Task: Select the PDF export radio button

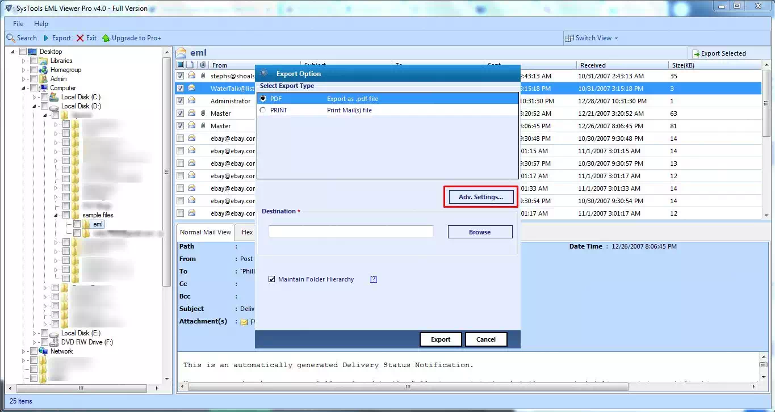Action: click(x=263, y=99)
